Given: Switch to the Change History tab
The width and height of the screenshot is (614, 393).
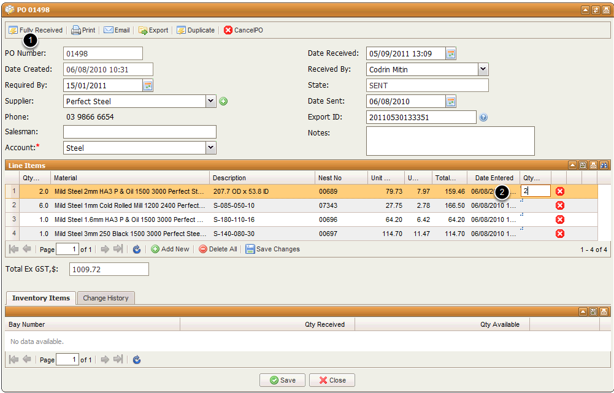Looking at the screenshot, I should pyautogui.click(x=106, y=298).
